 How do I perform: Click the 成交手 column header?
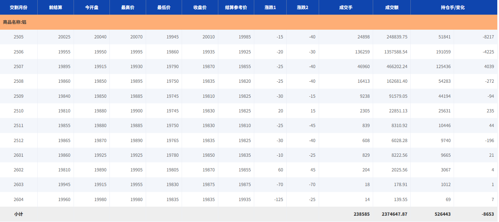point(346,7)
